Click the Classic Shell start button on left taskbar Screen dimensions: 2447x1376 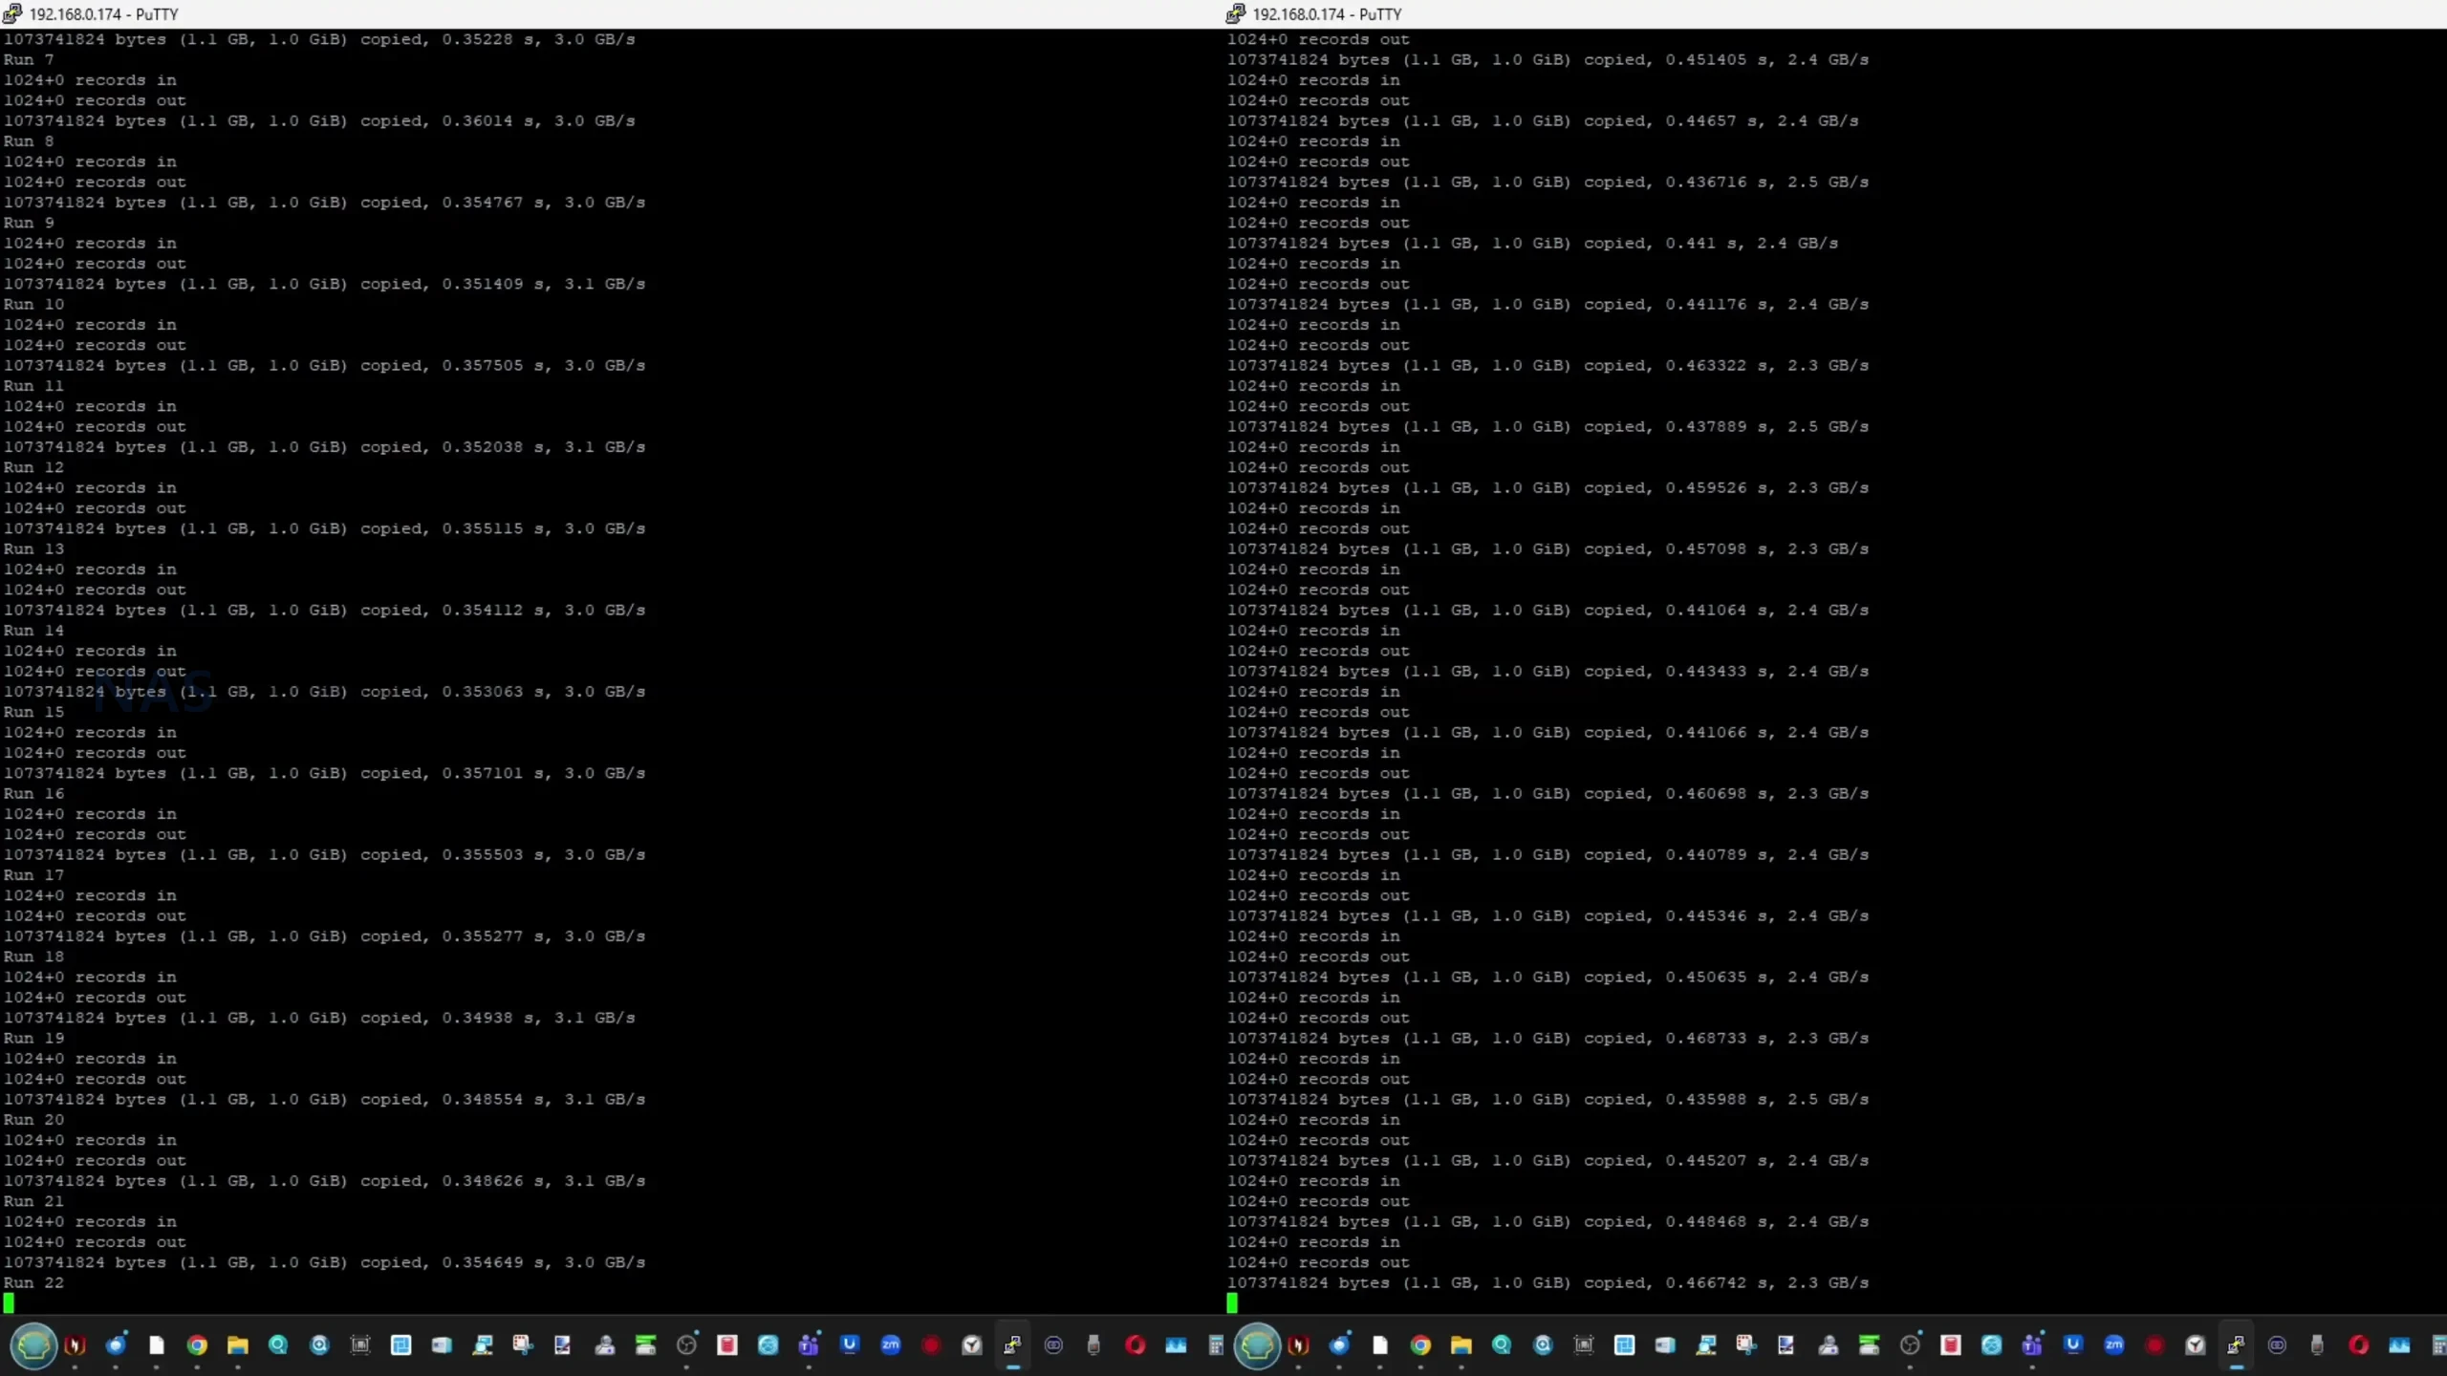(33, 1345)
